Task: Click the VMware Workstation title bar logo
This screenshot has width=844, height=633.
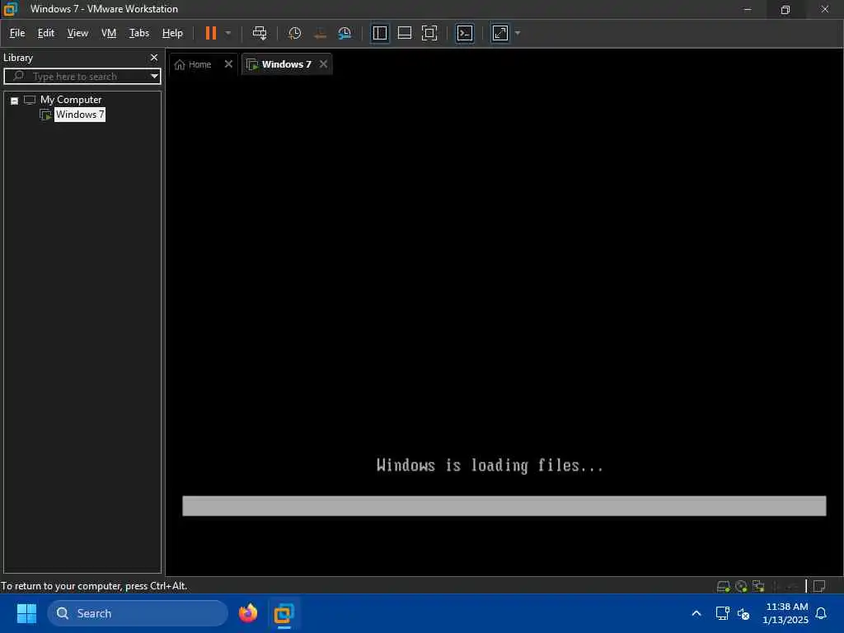Action: tap(11, 9)
